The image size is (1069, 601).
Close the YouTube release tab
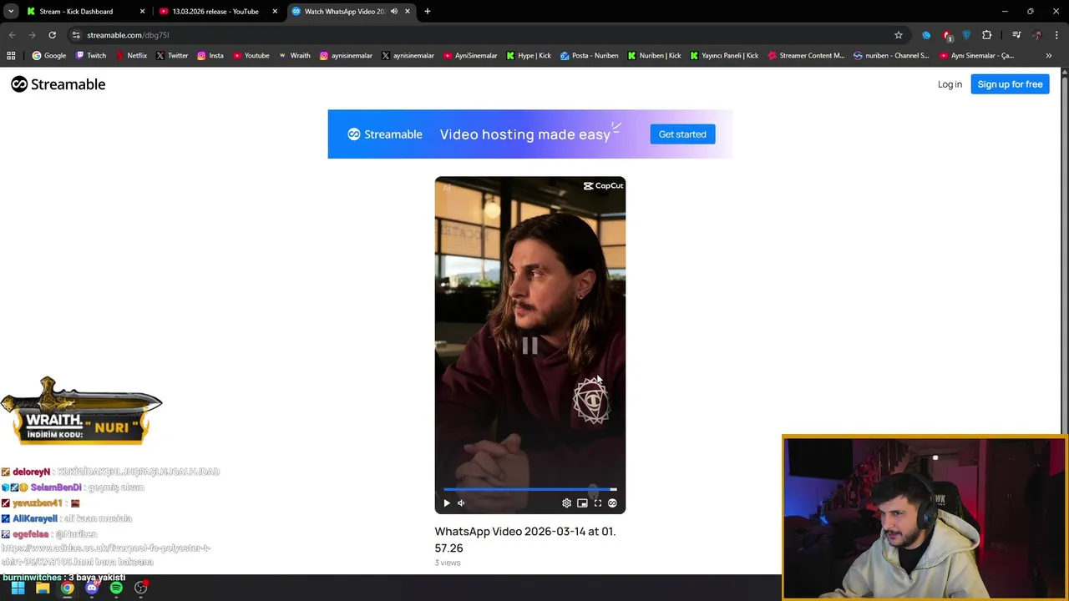(275, 12)
